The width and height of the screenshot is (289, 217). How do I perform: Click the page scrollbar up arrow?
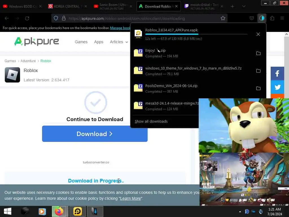pyautogui.click(x=286, y=34)
